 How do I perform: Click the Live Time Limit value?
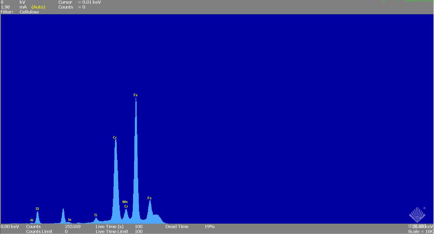(138, 231)
